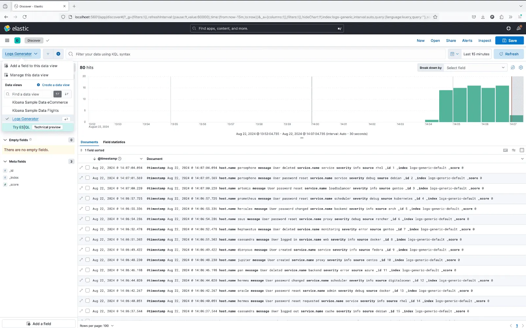Screen dimensions: 526x328
Task: Switch to the Field statistics tab
Action: click(114, 142)
